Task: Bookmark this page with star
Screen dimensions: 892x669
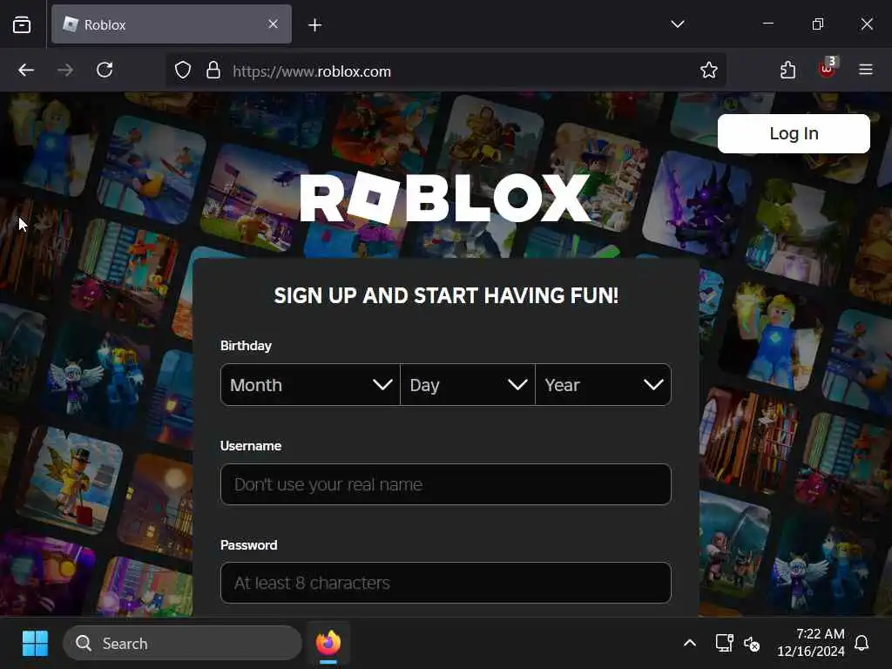Action: tap(709, 71)
